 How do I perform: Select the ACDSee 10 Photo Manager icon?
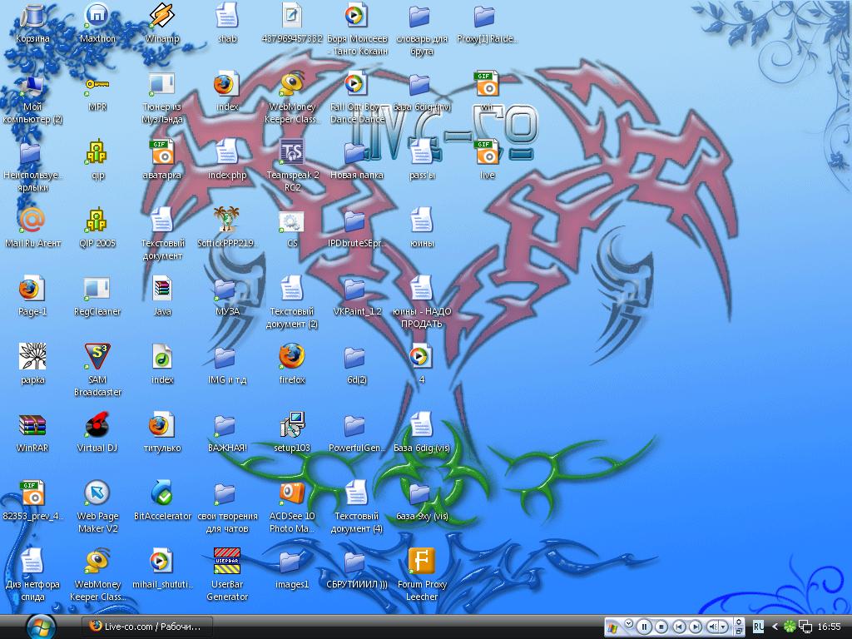[292, 493]
